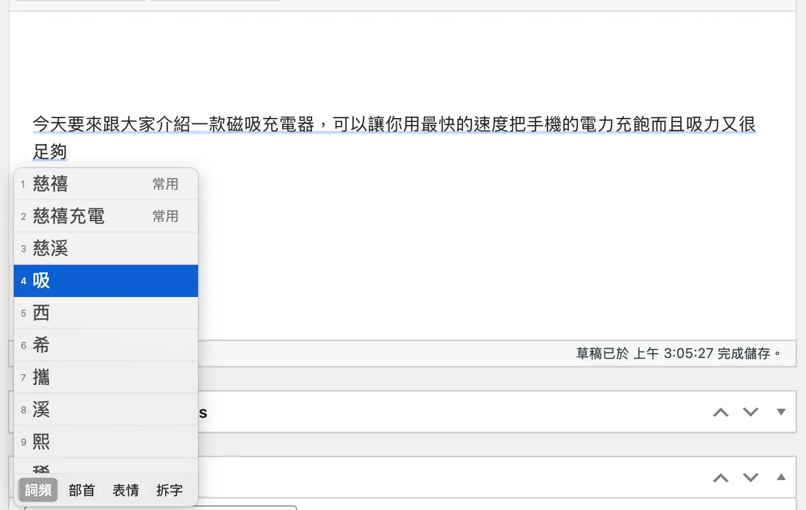Viewport: 806px width, 510px height.
Task: Choose candidate 3 慈溪
Action: pyautogui.click(x=106, y=249)
